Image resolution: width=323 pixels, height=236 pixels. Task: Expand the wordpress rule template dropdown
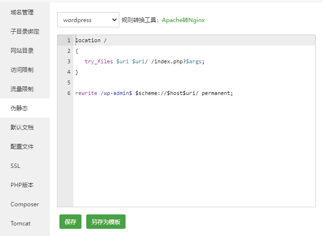[88, 20]
